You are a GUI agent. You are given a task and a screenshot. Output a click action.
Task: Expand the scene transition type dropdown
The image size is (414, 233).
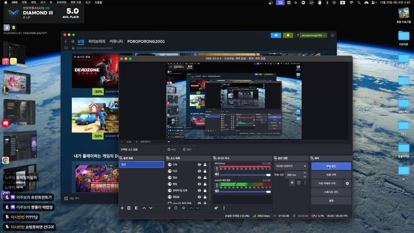(291, 166)
